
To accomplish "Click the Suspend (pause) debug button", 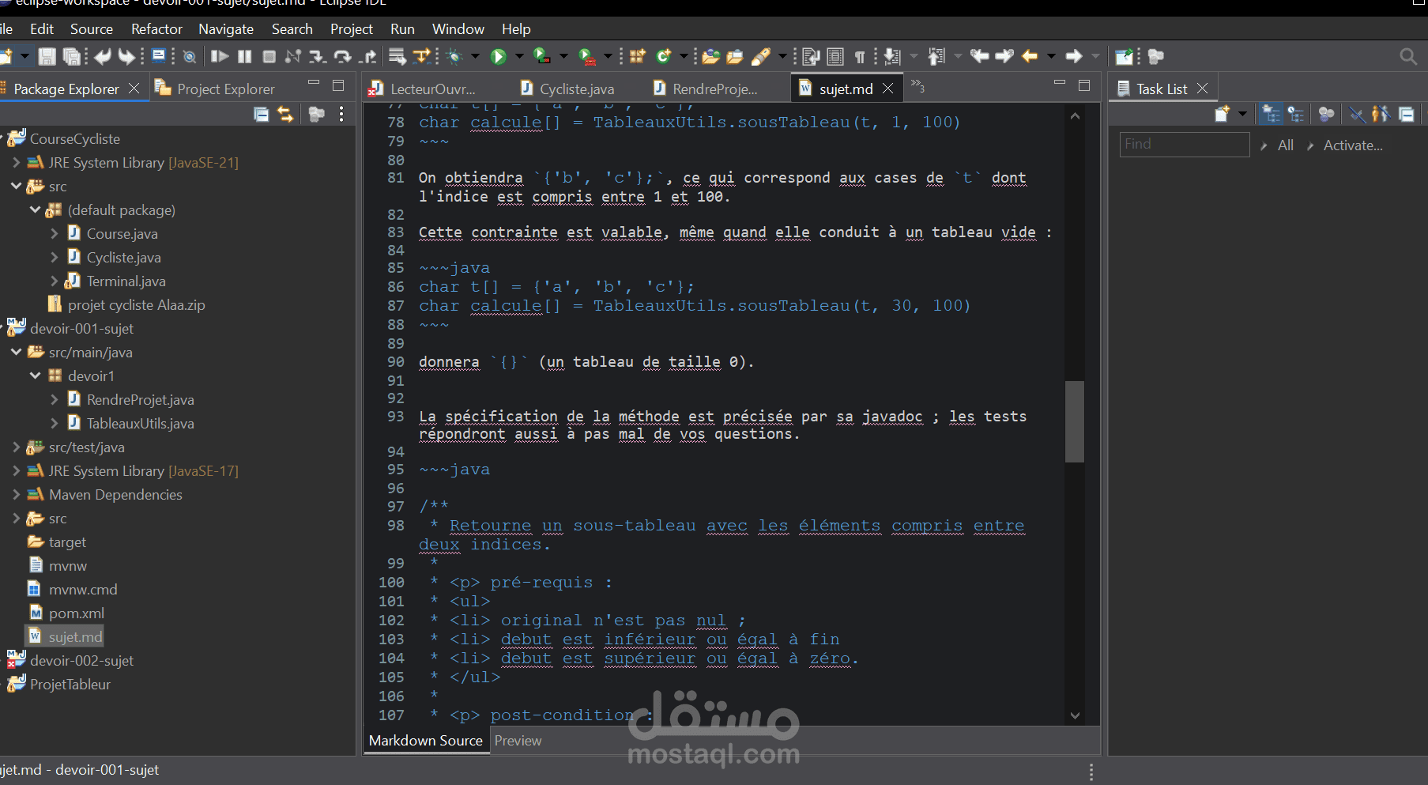I will (245, 57).
